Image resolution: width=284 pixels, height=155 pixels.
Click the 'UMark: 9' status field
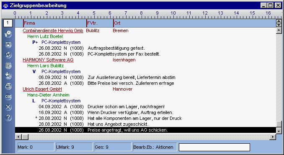[74, 147]
